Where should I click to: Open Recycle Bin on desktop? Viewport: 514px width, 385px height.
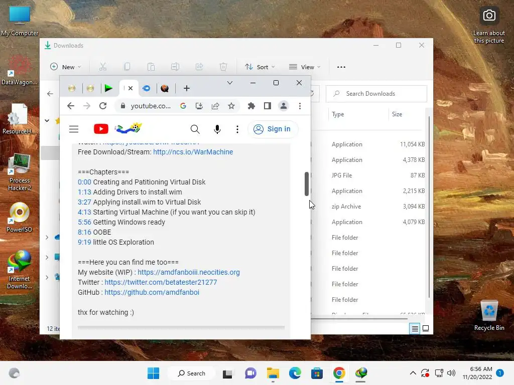(489, 316)
